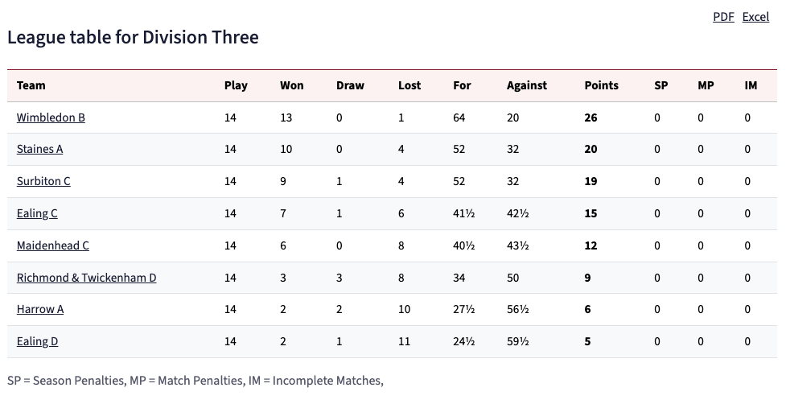Click the Play column header
Image resolution: width=786 pixels, height=400 pixels.
click(236, 85)
